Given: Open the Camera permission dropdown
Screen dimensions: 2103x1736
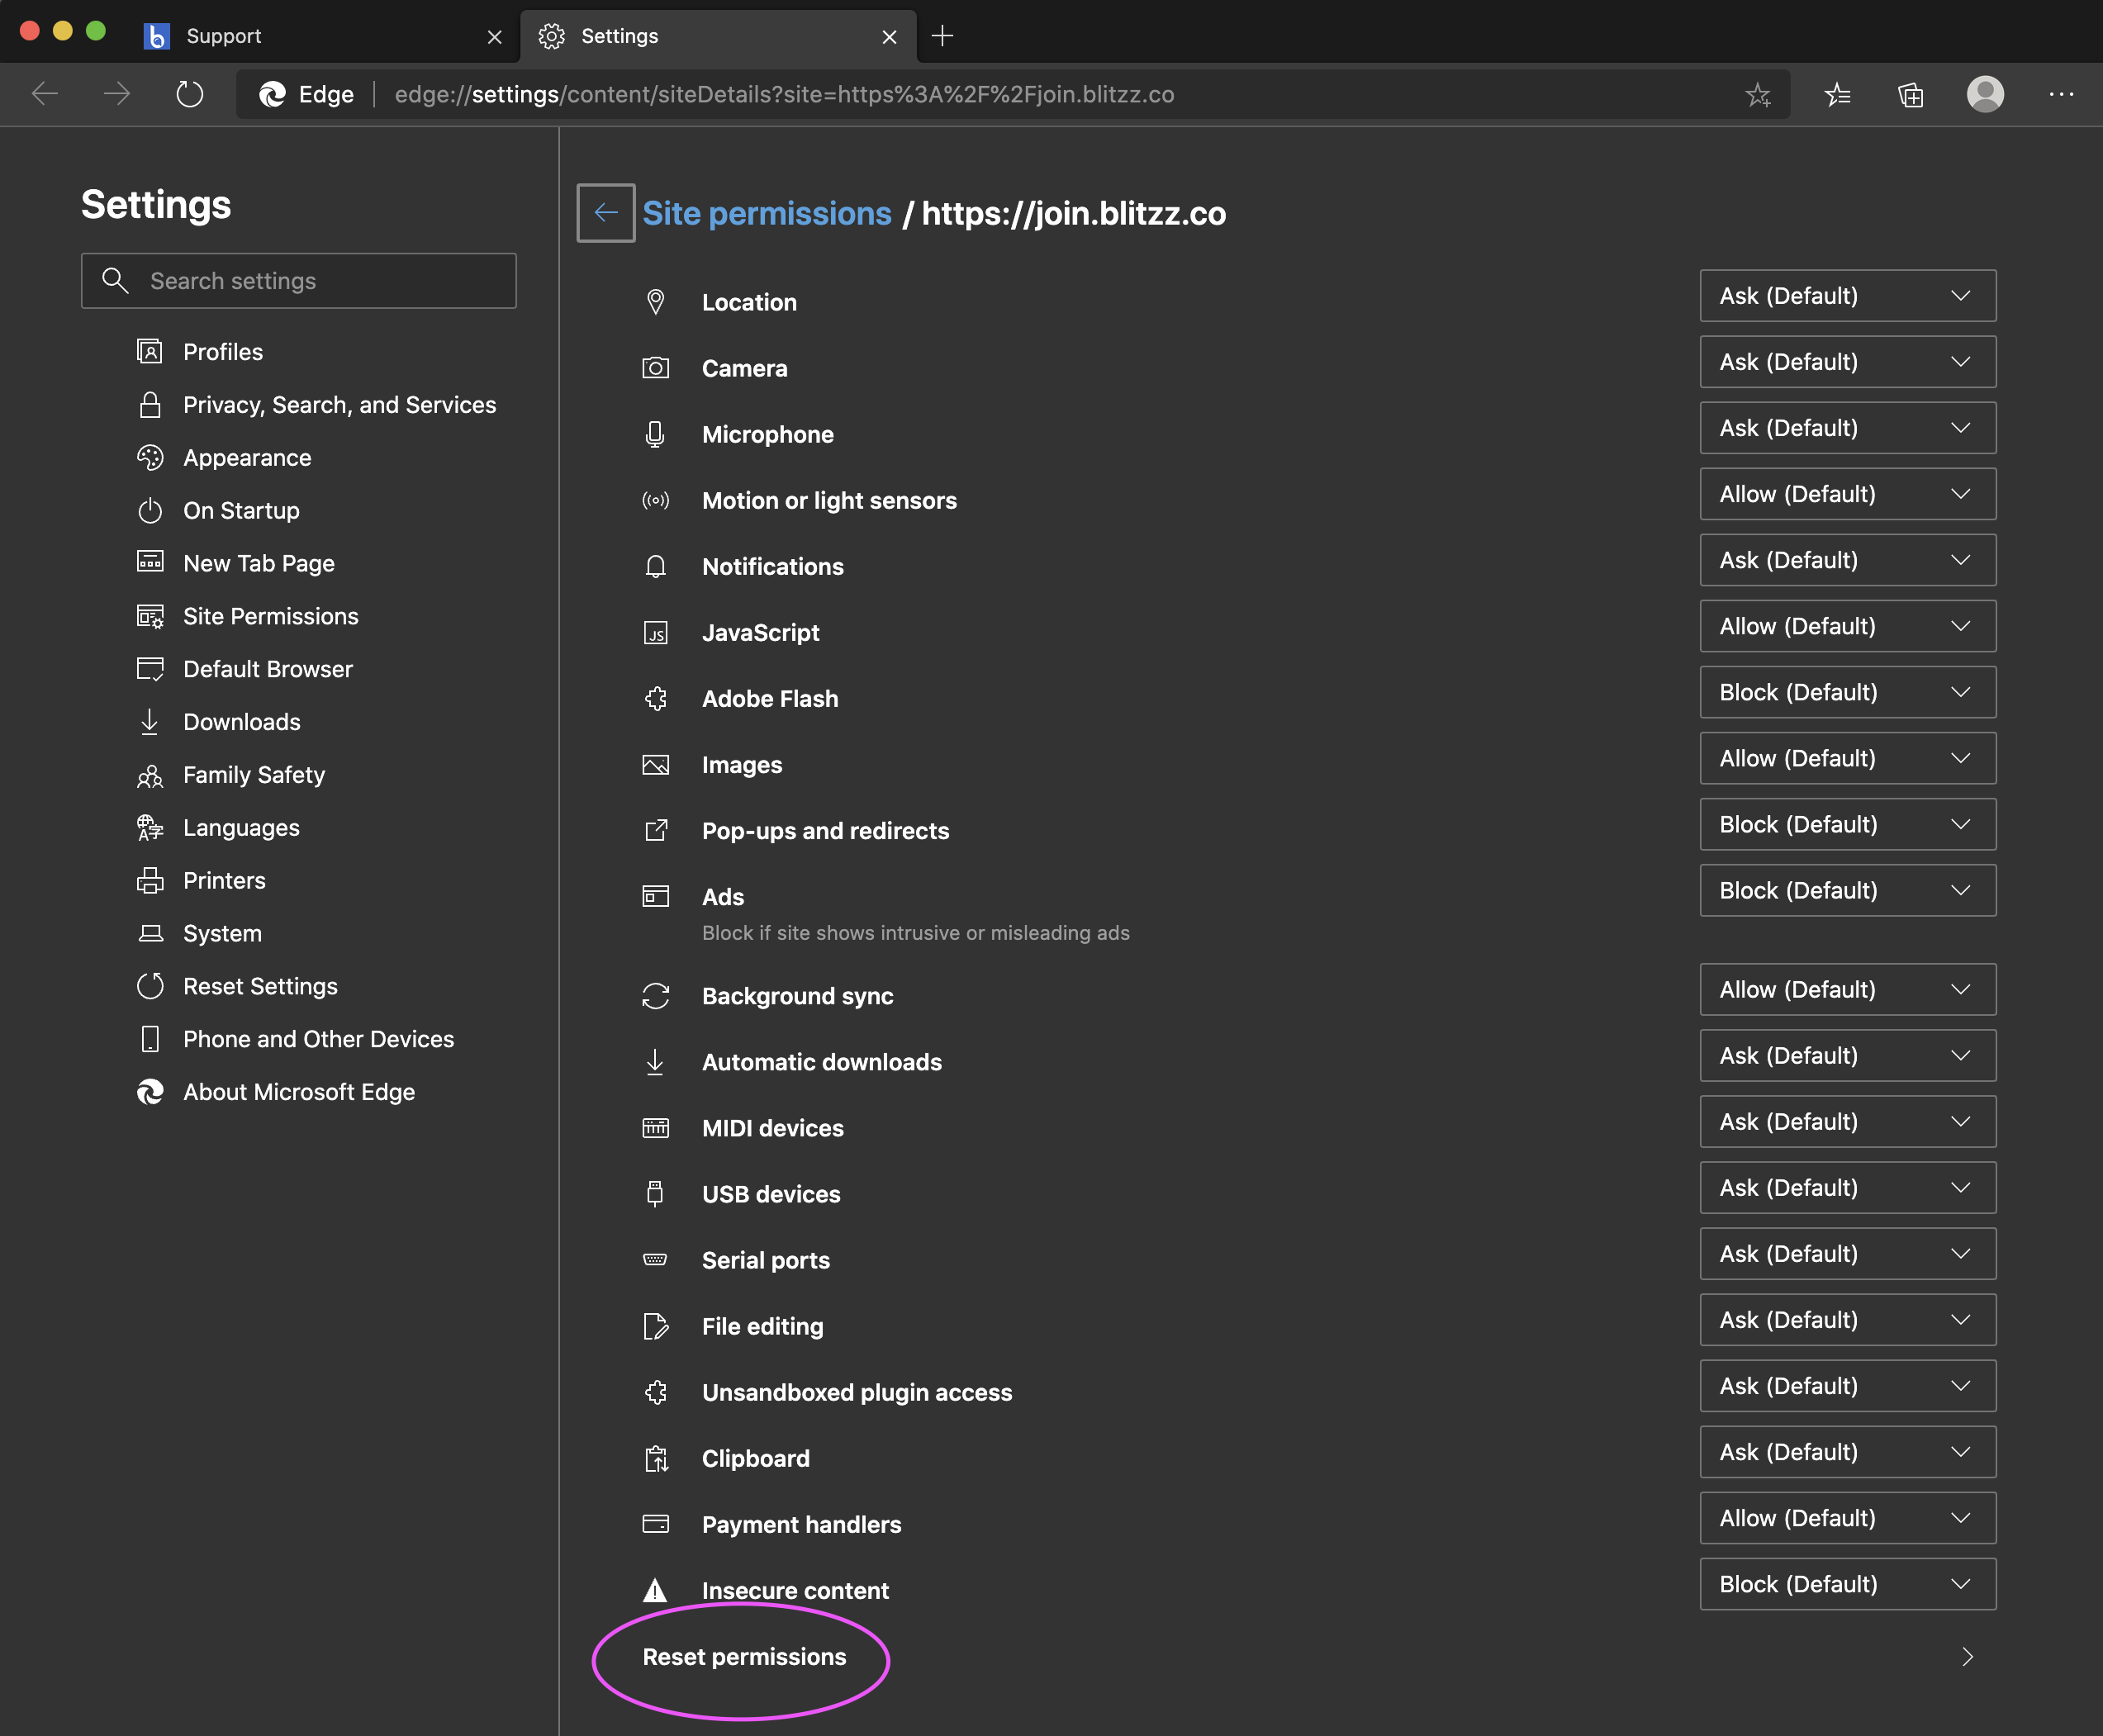Looking at the screenshot, I should click(1846, 362).
